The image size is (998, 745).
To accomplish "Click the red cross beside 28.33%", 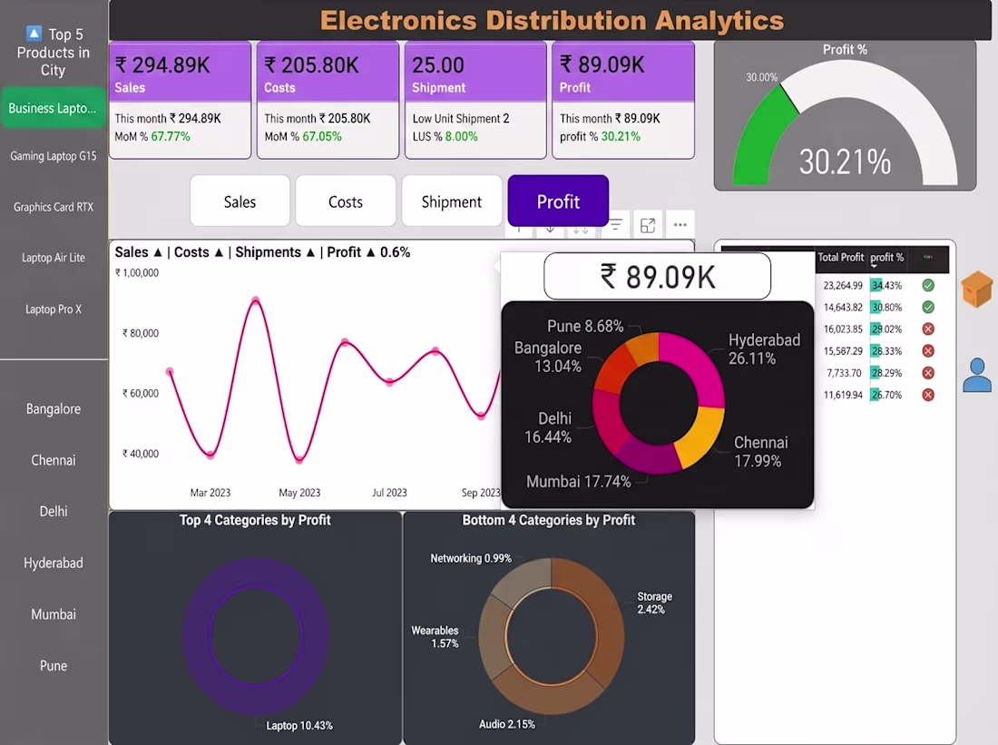I will [928, 351].
